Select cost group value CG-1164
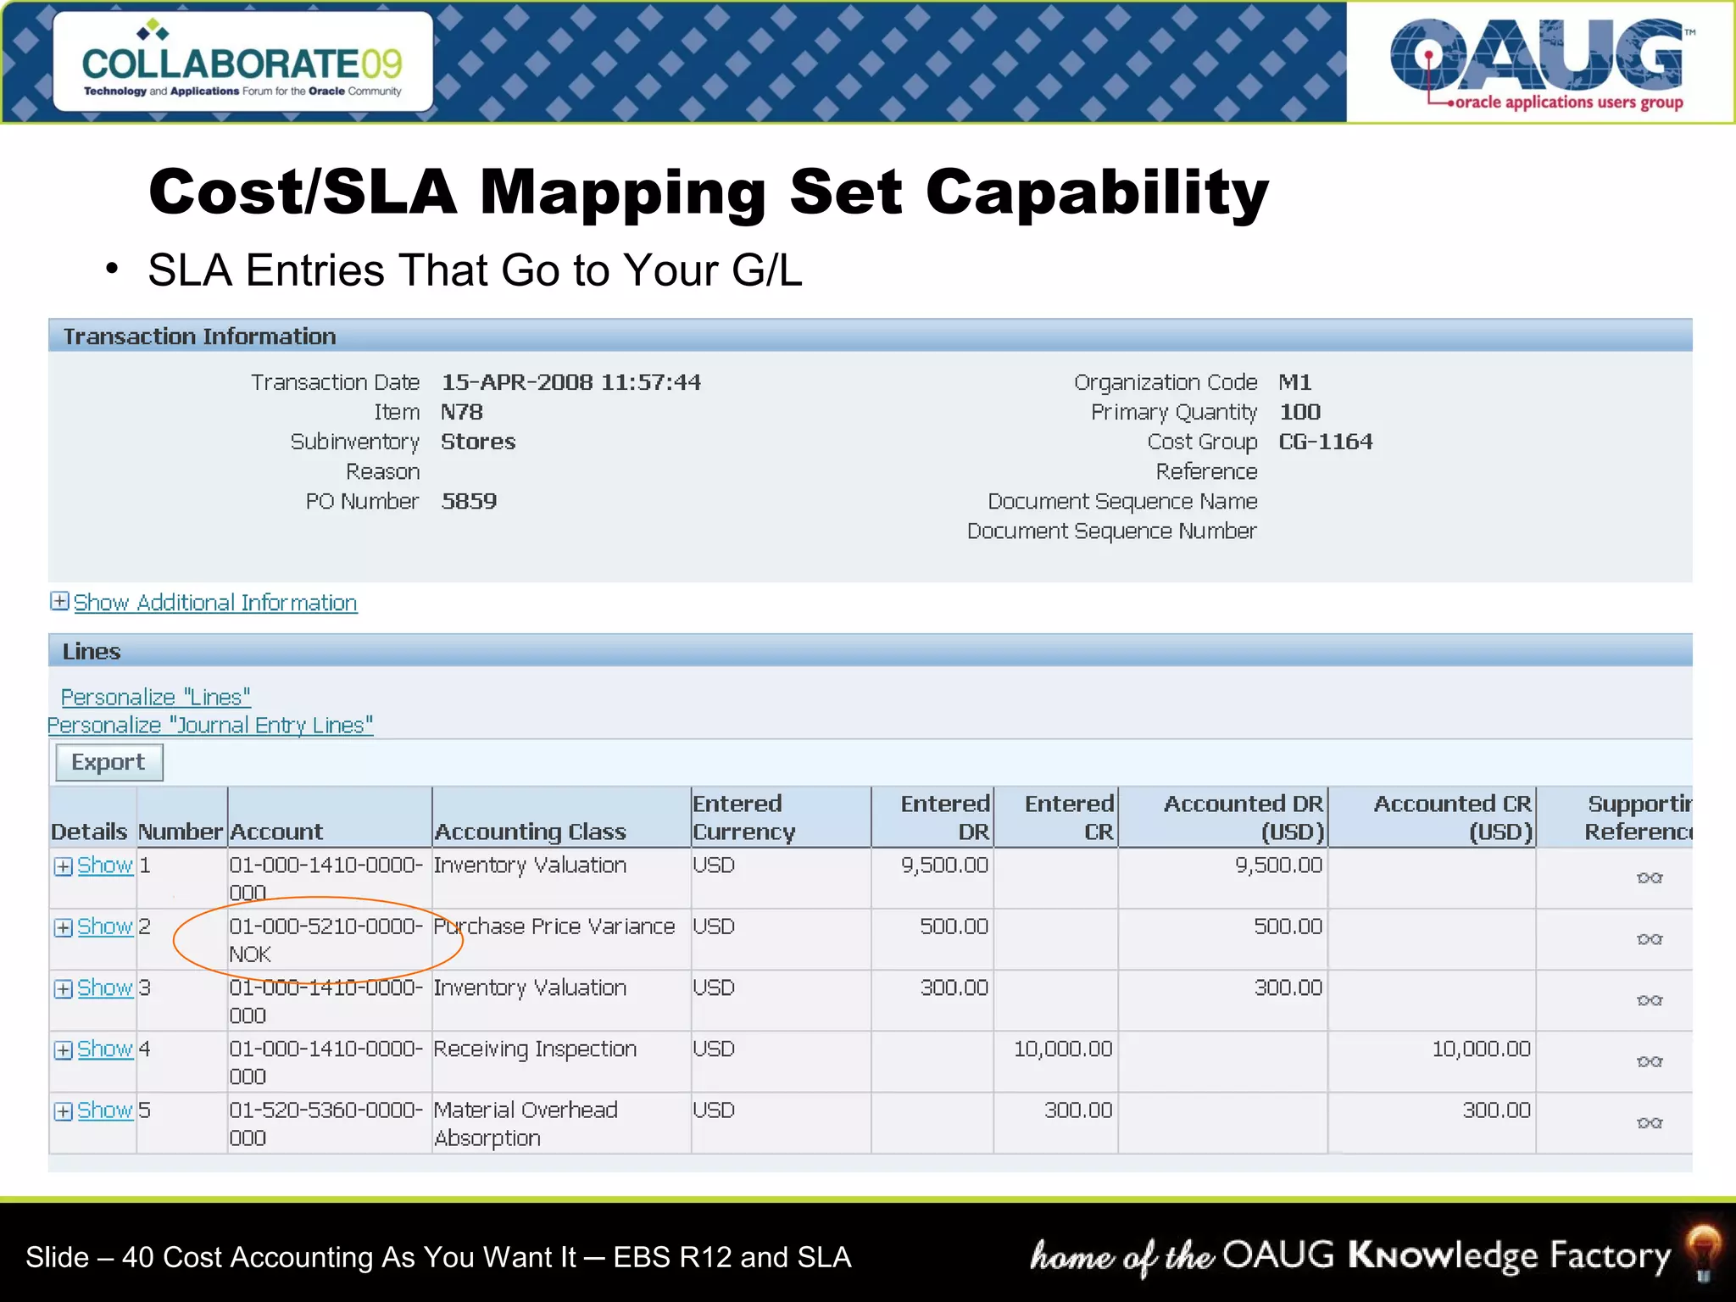The width and height of the screenshot is (1736, 1302). (1326, 442)
